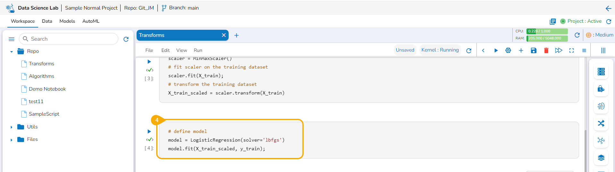Open the Edit menu in notebook

tap(165, 50)
